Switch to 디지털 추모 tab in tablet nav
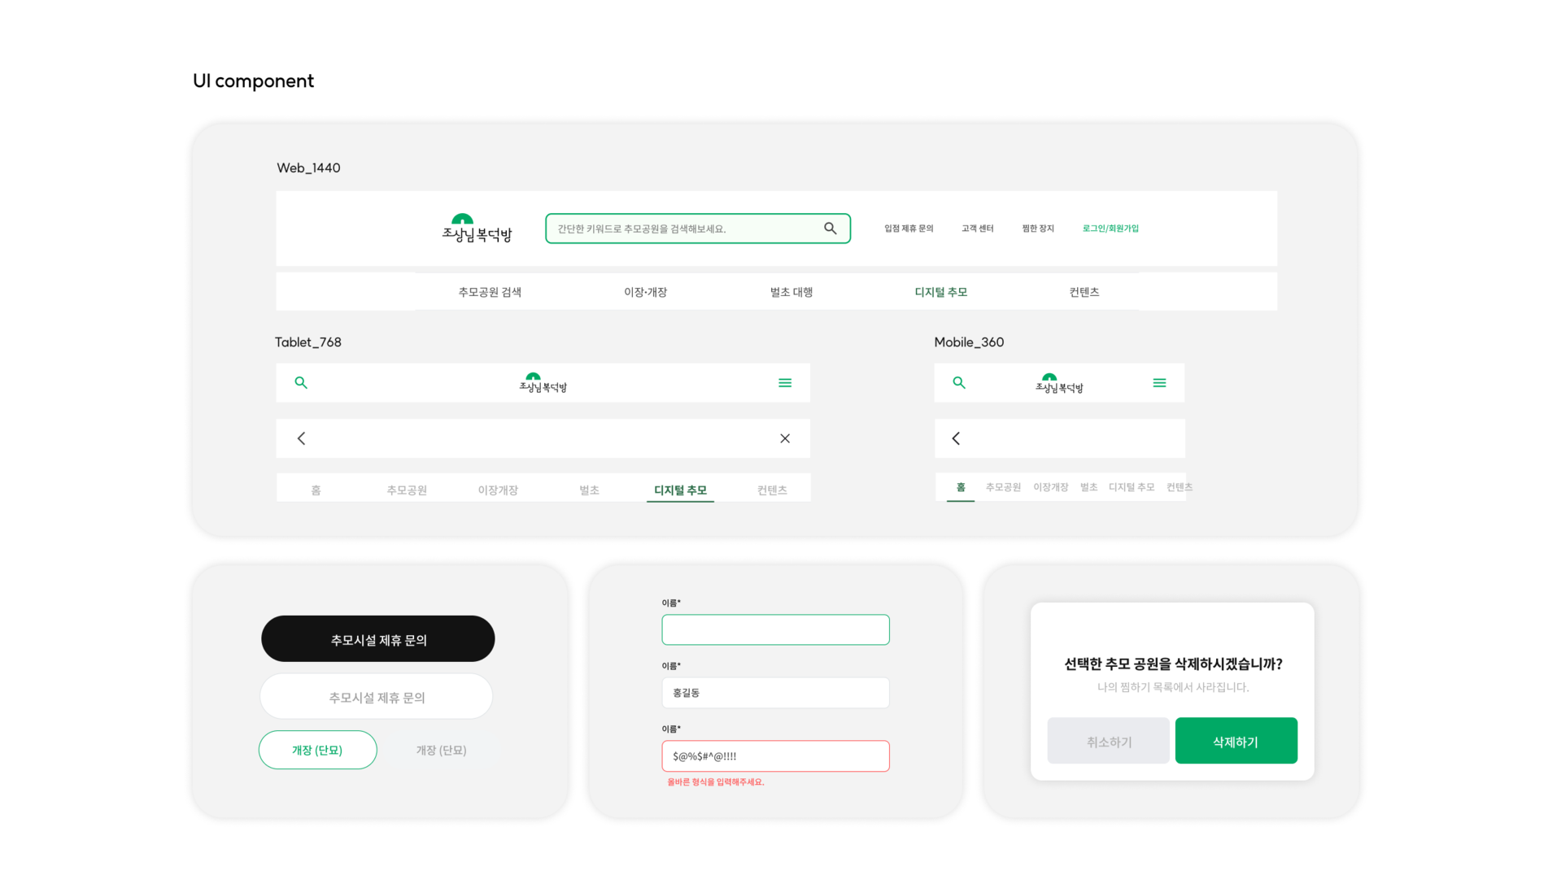1561x875 pixels. point(680,490)
